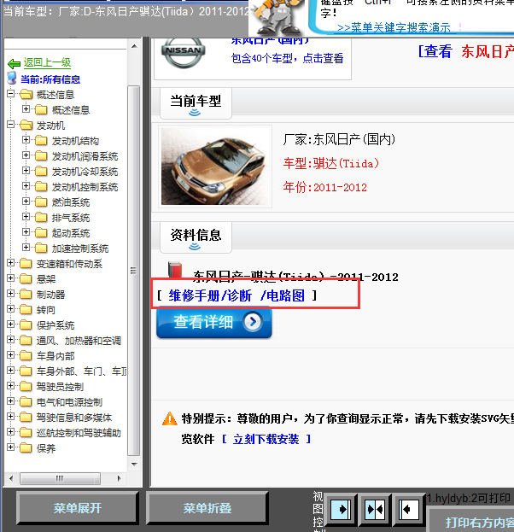Screen dimensions: 514x532
Task: Expand the nested 概述信息 subfolder
Action: point(26,109)
